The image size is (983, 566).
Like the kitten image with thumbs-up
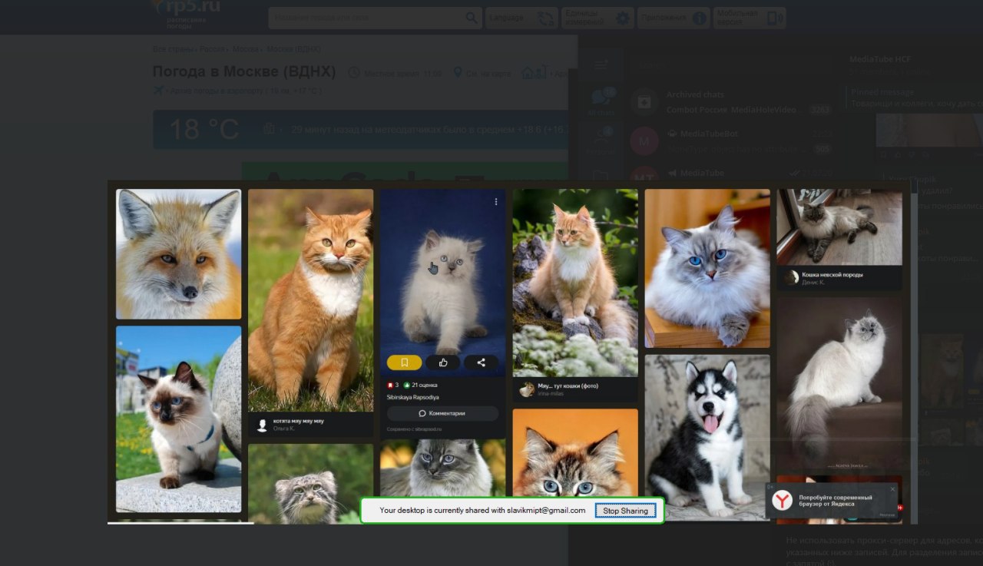click(443, 362)
